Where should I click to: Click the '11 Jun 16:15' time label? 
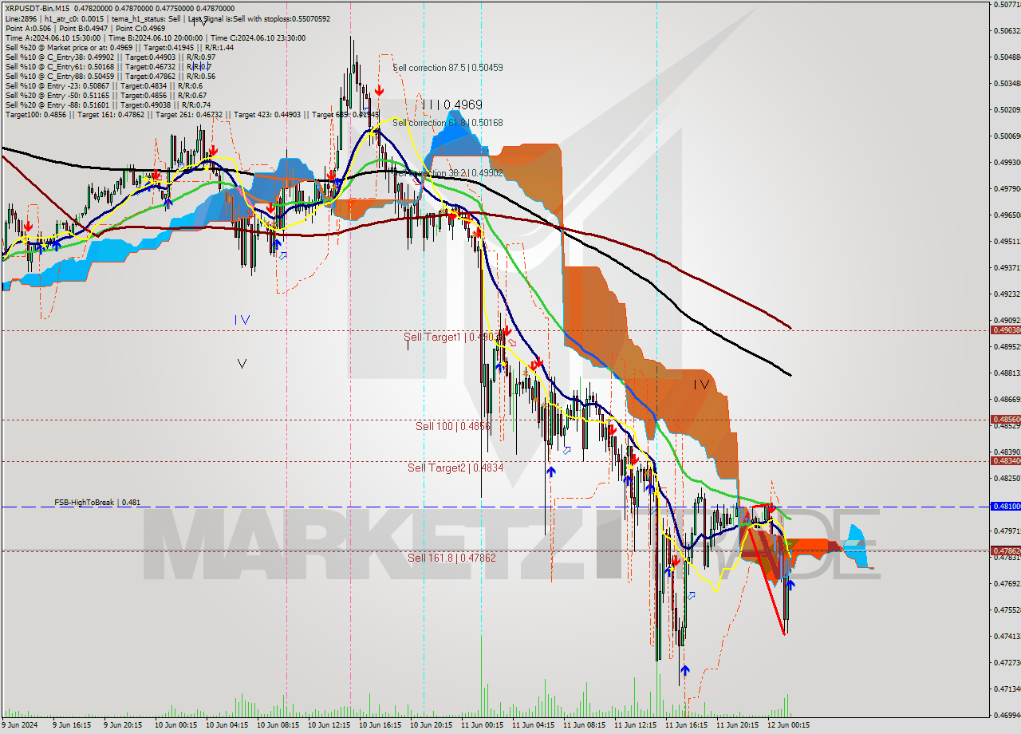[687, 726]
